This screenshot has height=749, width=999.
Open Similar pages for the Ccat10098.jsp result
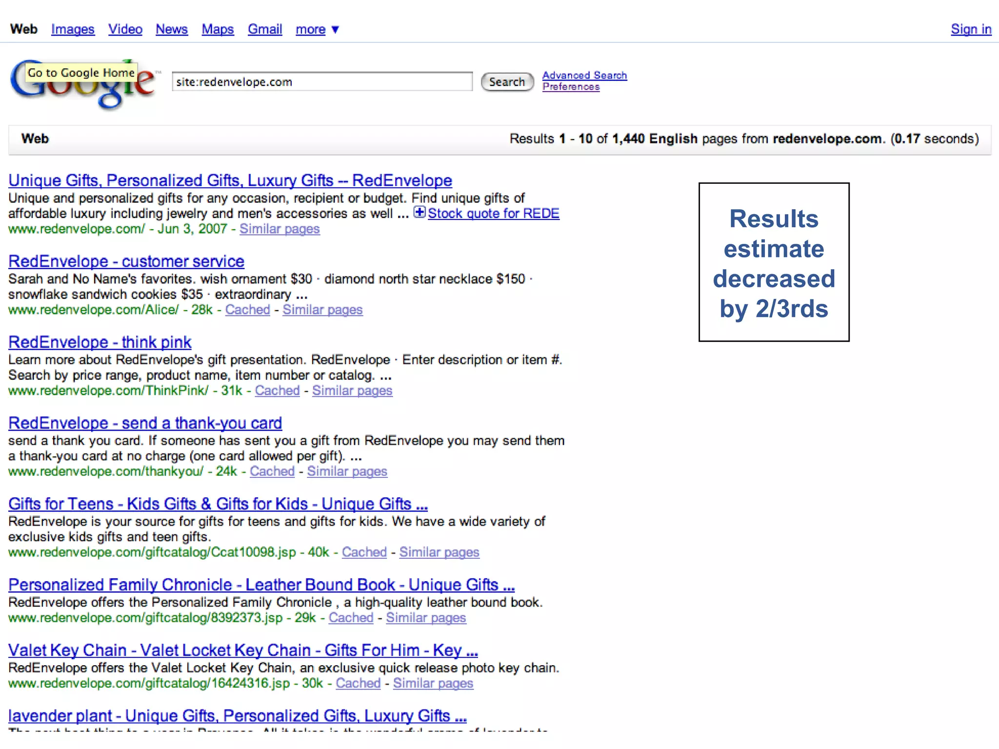click(439, 552)
